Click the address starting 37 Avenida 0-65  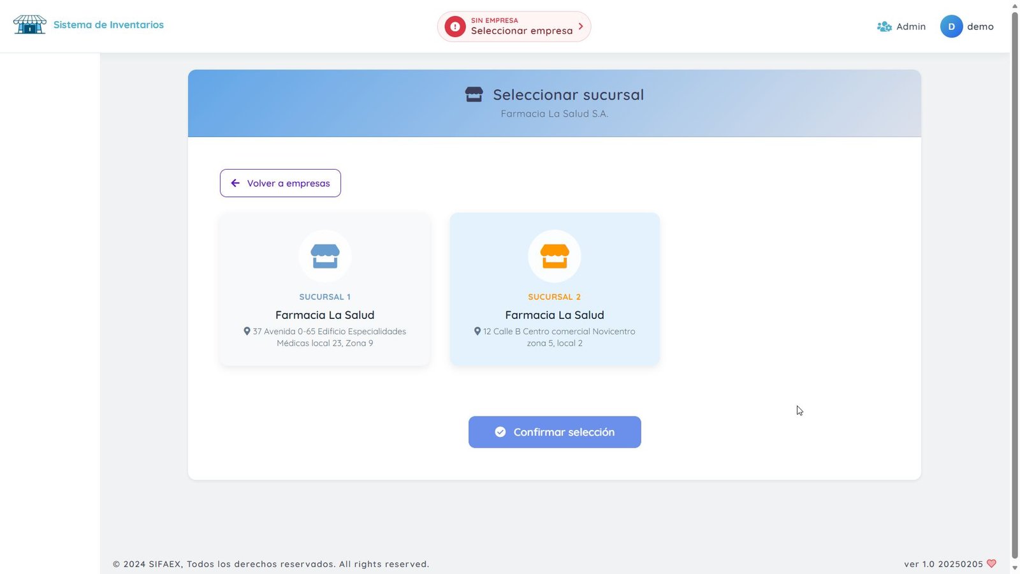[x=325, y=337]
